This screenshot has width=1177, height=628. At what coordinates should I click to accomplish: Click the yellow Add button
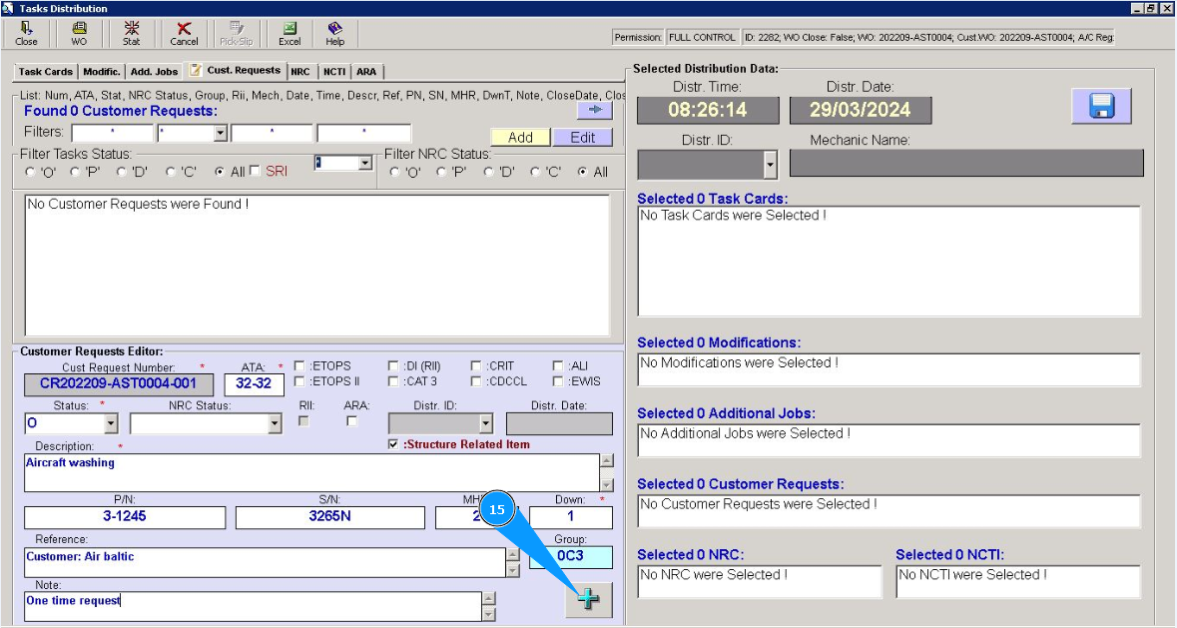[520, 138]
